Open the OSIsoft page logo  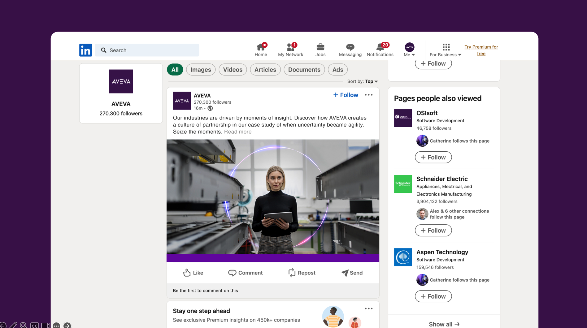tap(403, 118)
